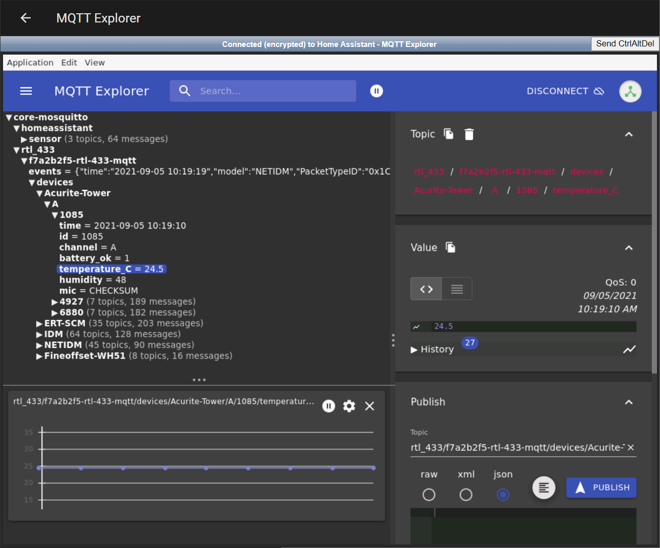
Task: Open the History chart icon
Action: click(x=629, y=350)
